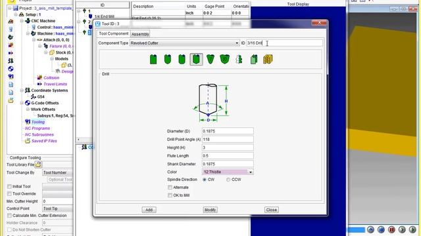Click the G-Code Offsets globe icon in sidebar strip
The image size is (421, 236).
[x=11, y=69]
